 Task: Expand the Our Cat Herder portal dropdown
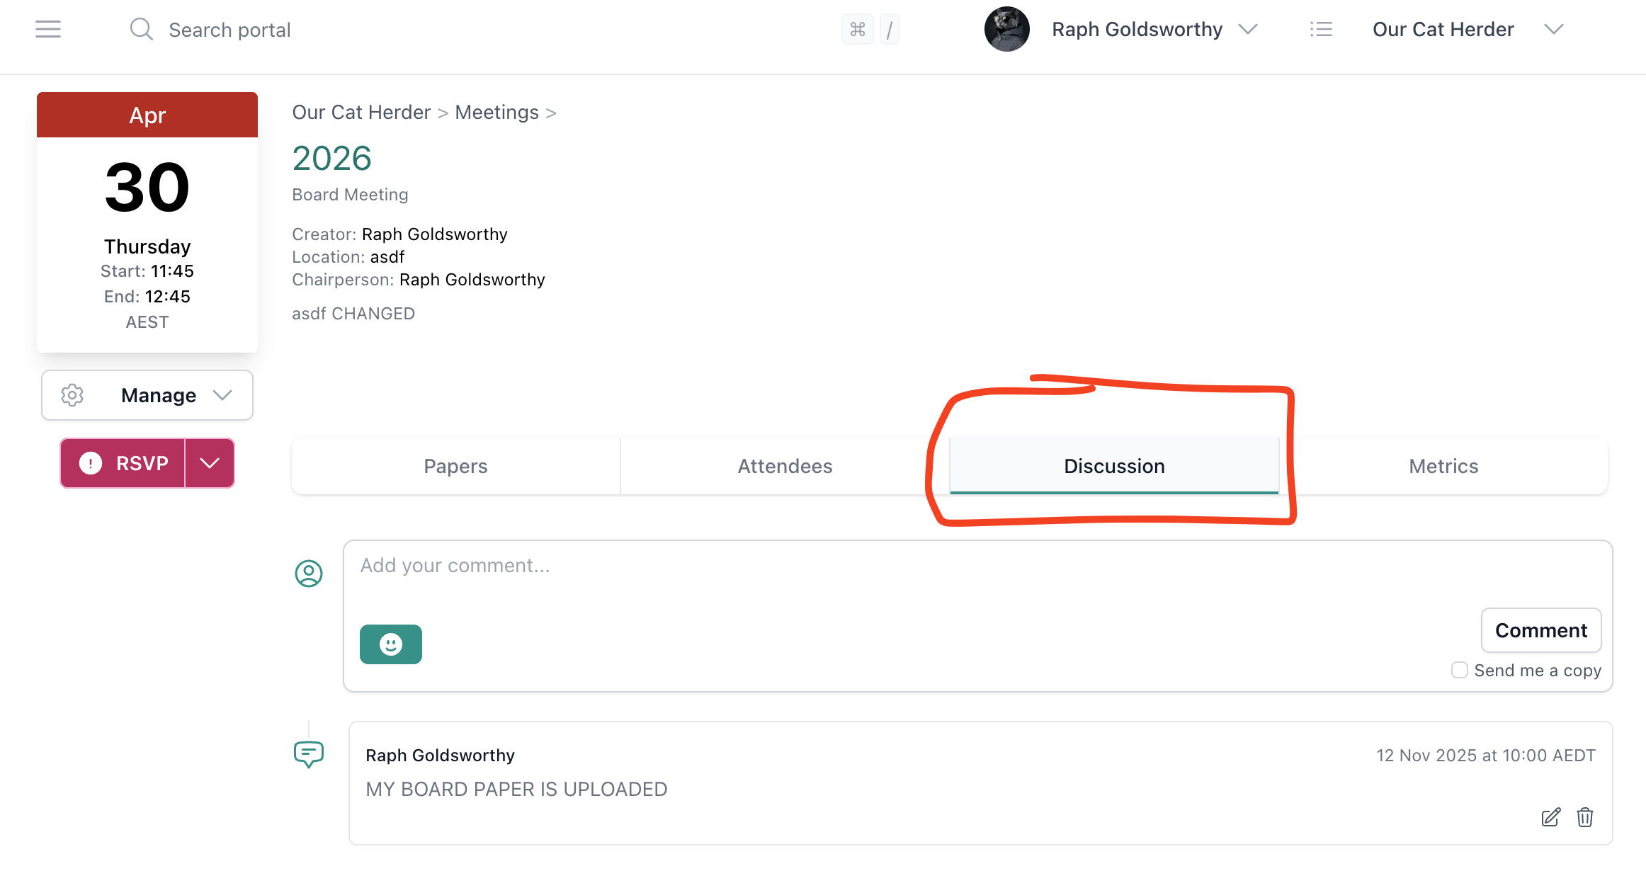coord(1554,29)
